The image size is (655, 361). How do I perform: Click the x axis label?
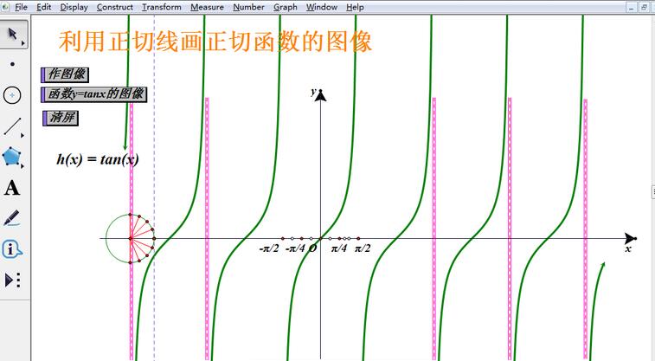pos(628,249)
